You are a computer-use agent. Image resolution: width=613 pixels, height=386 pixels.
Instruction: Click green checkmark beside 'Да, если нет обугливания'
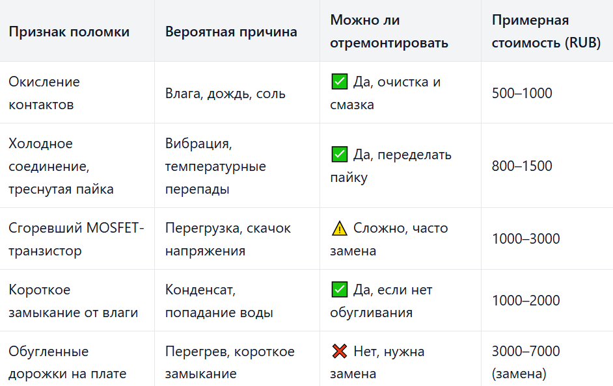[x=339, y=290]
